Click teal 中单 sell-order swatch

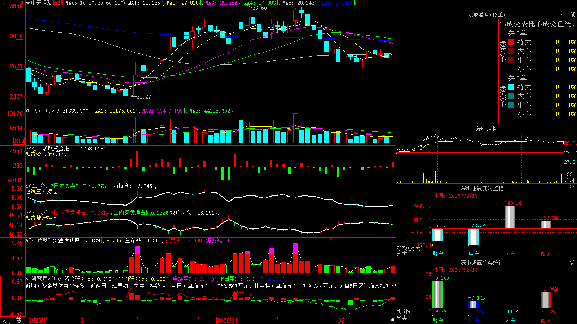pyautogui.click(x=511, y=105)
